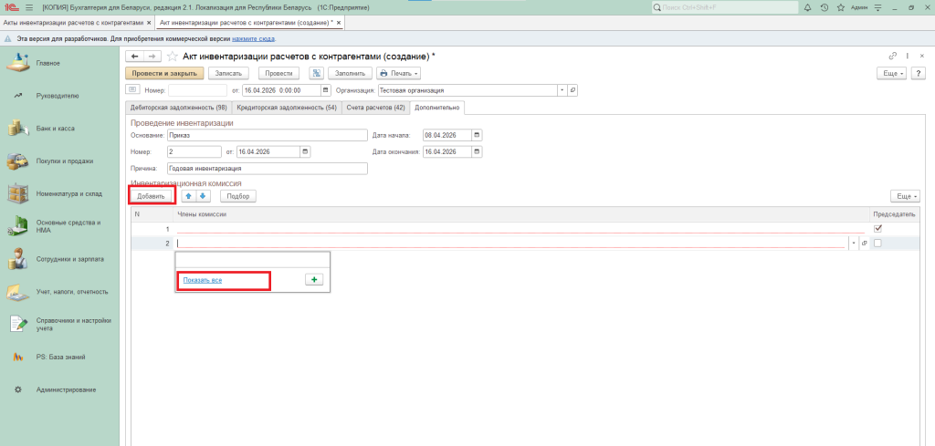Click green plus create button in popup
This screenshot has width=935, height=446.
click(x=314, y=280)
